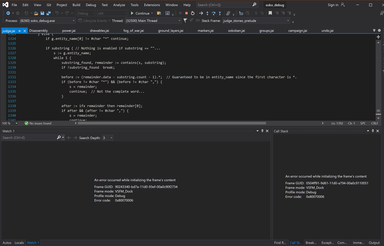Switch to the Output tab

374,243
